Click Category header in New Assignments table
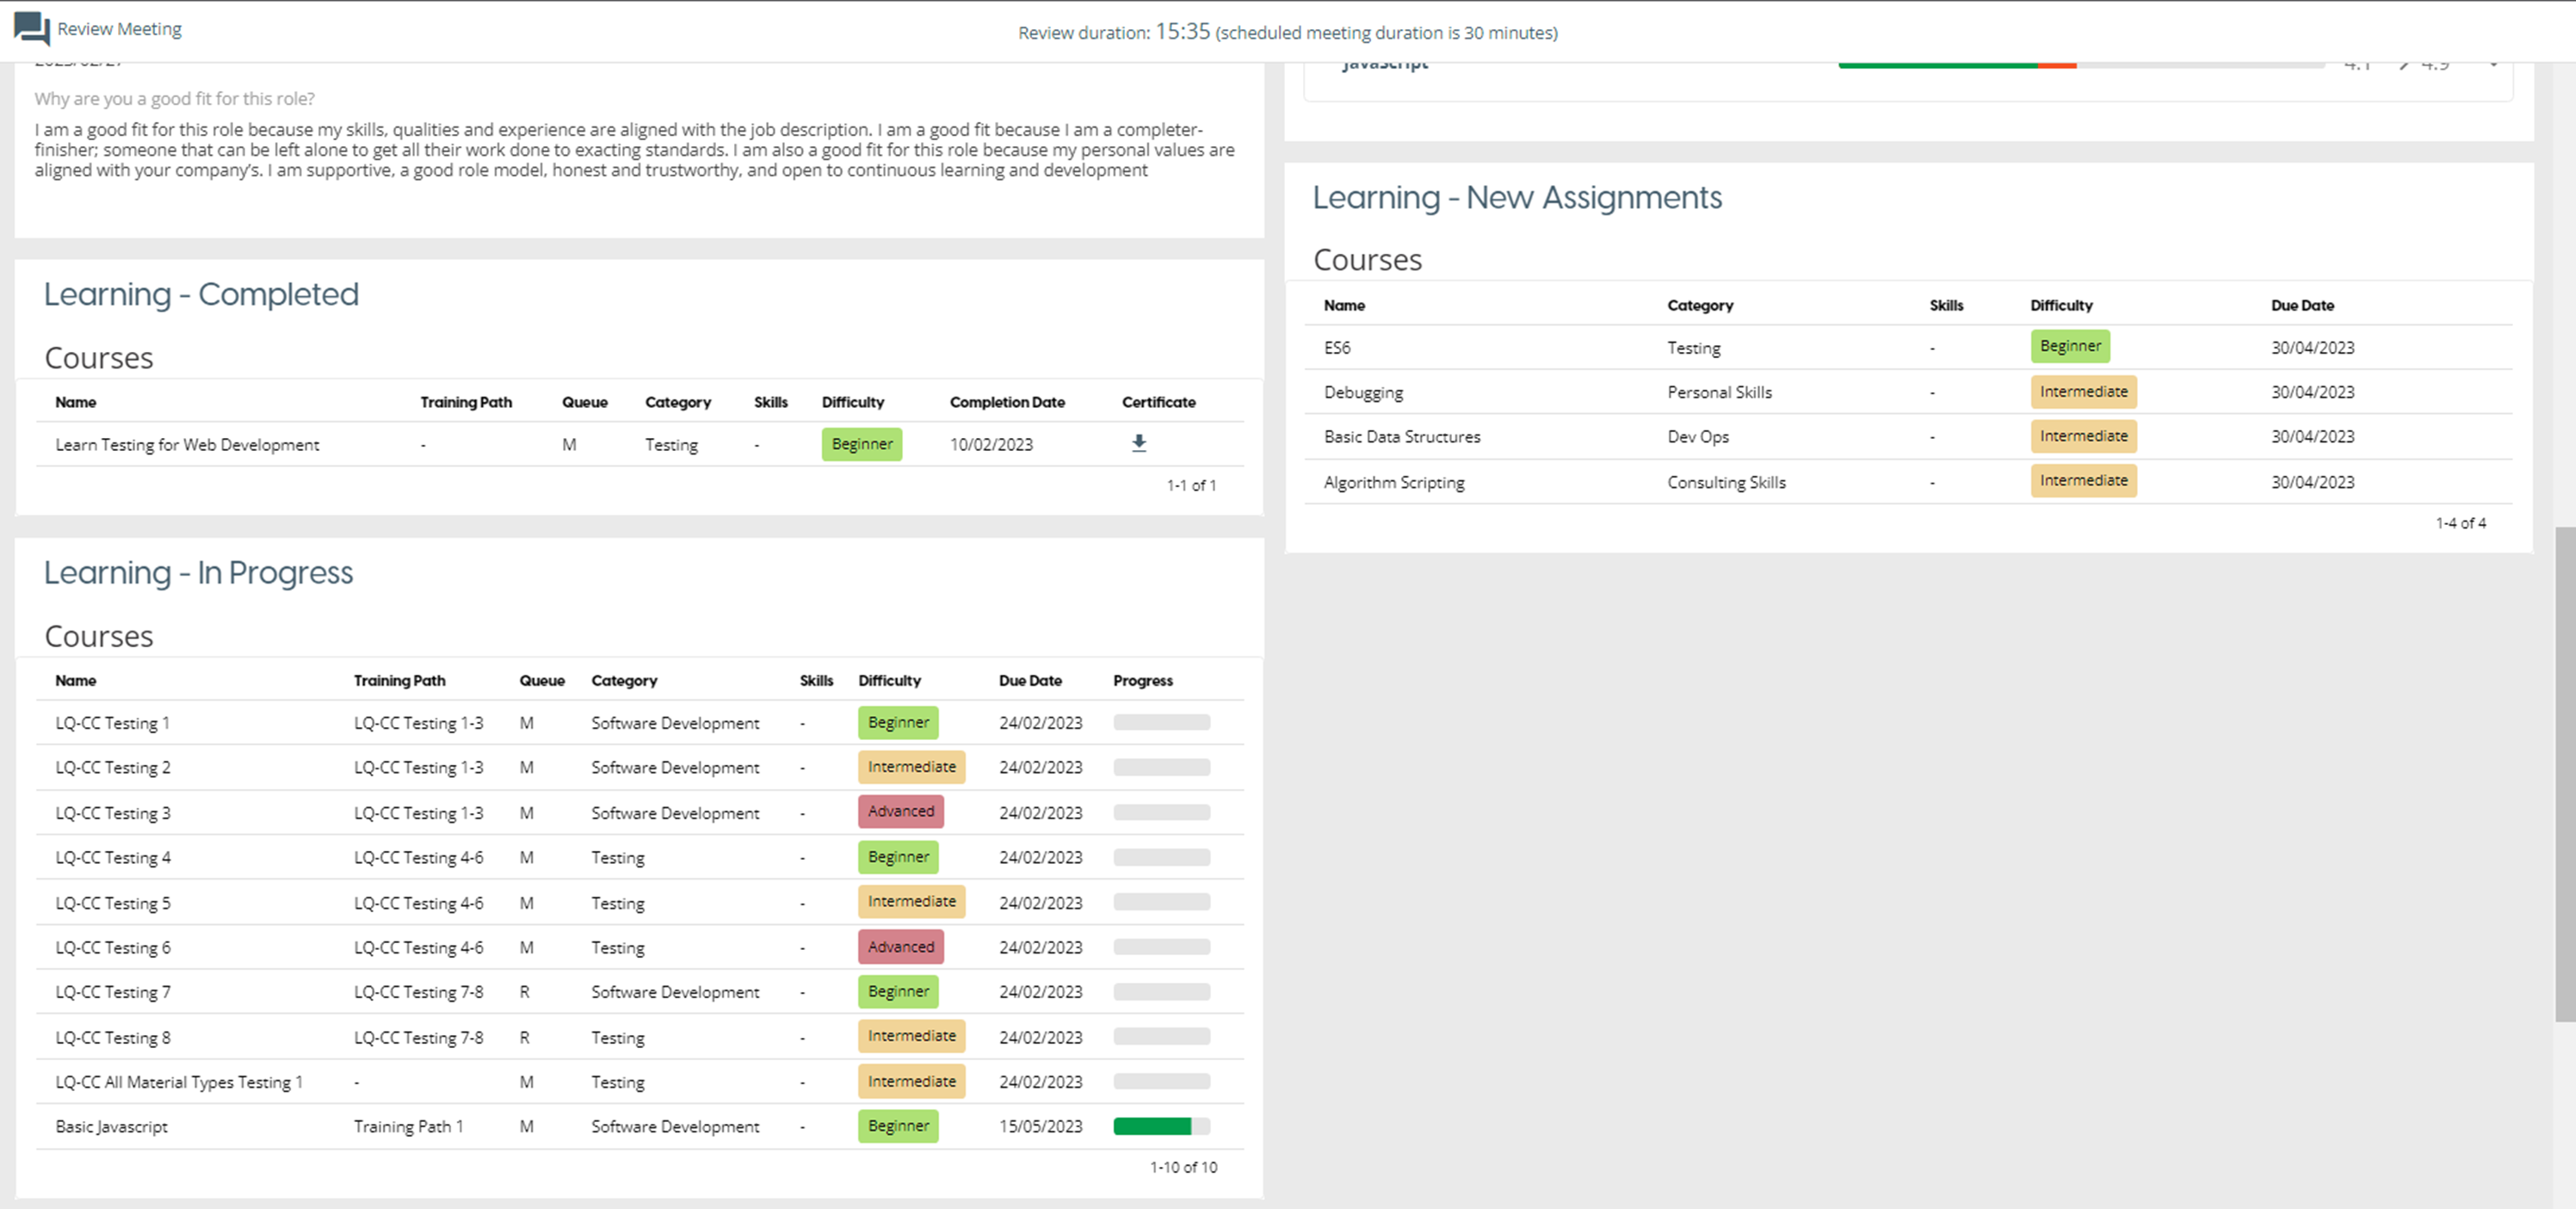This screenshot has height=1209, width=2576. click(x=1699, y=305)
